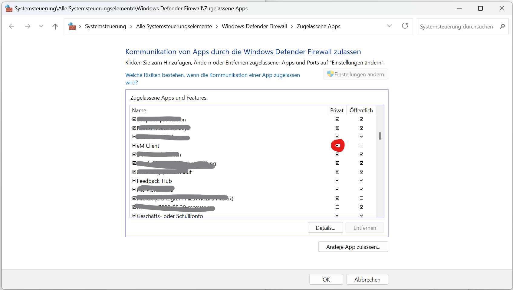Uncheck the Feedback-Hub name checkbox
This screenshot has width=513, height=290.
pos(134,181)
